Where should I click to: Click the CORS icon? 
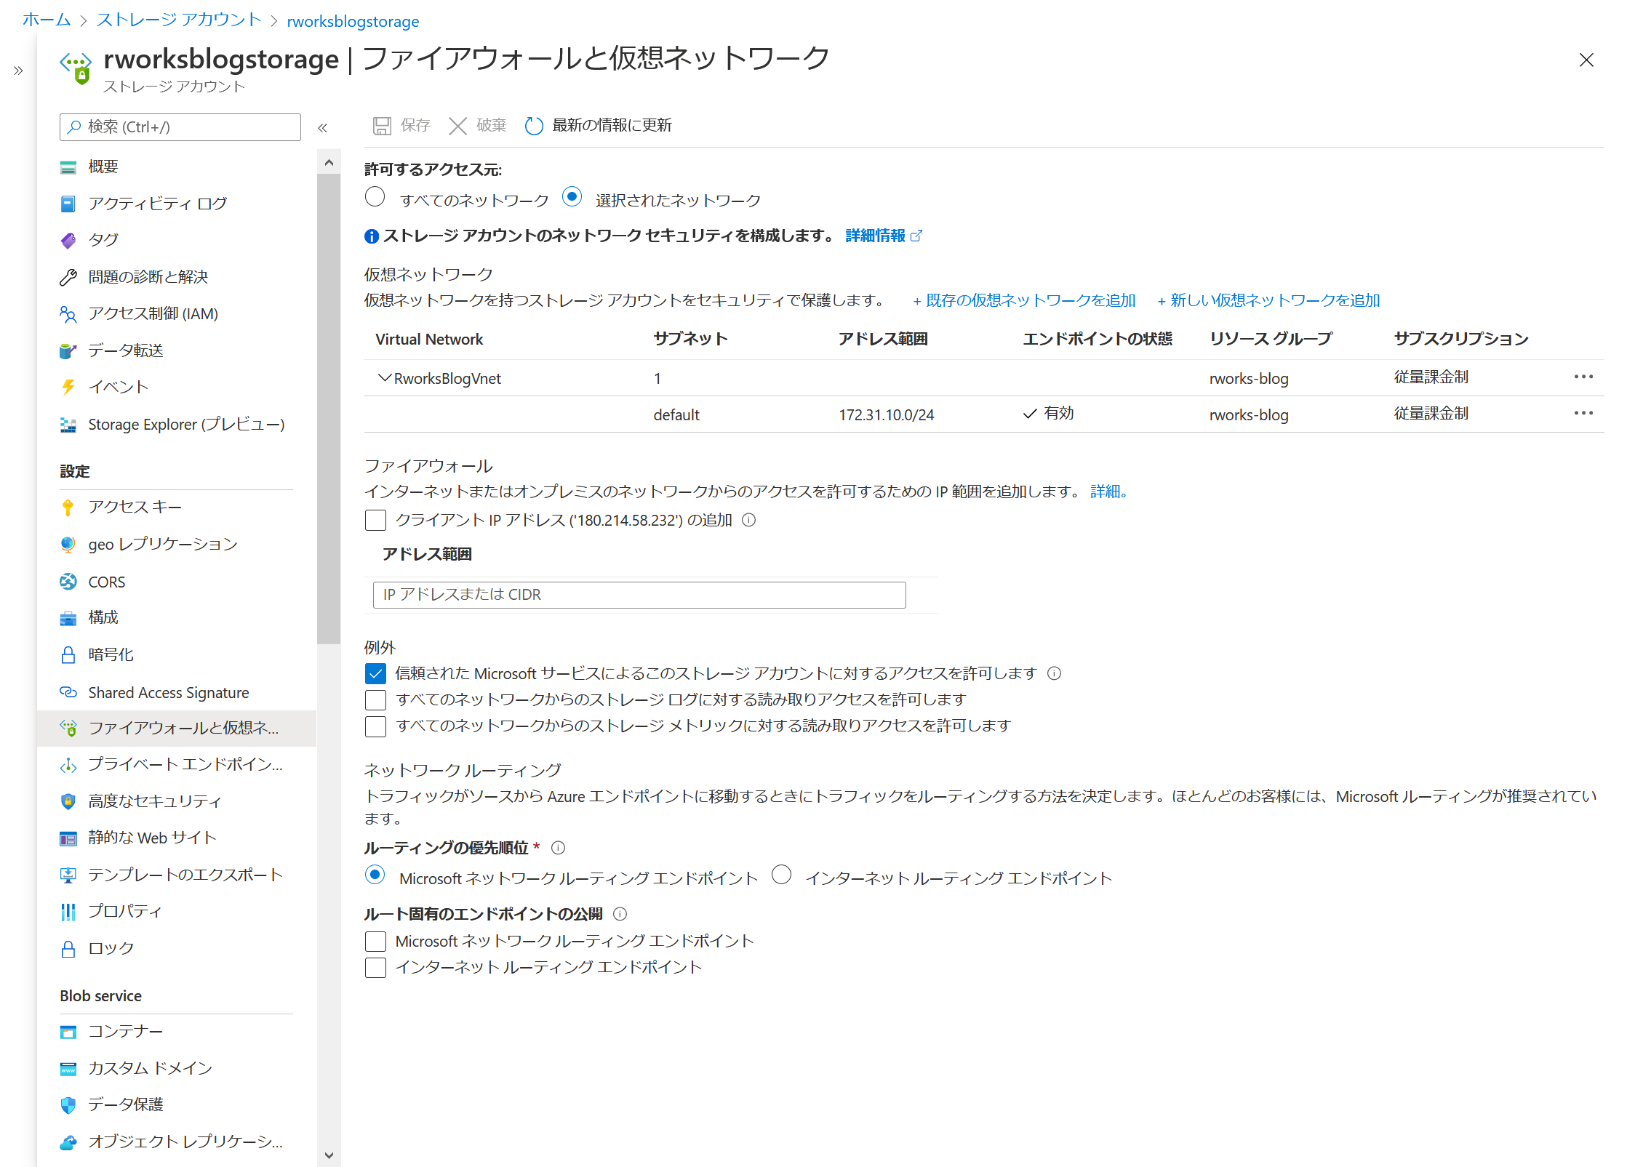pos(68,582)
